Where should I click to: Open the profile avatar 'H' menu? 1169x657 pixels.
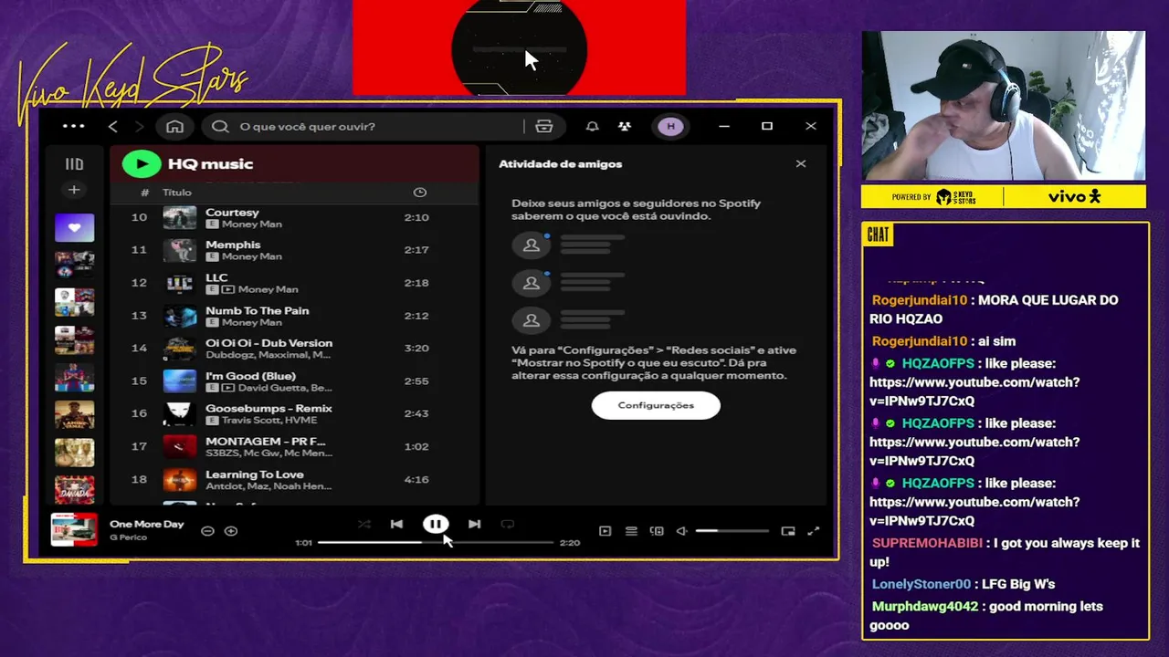[670, 126]
